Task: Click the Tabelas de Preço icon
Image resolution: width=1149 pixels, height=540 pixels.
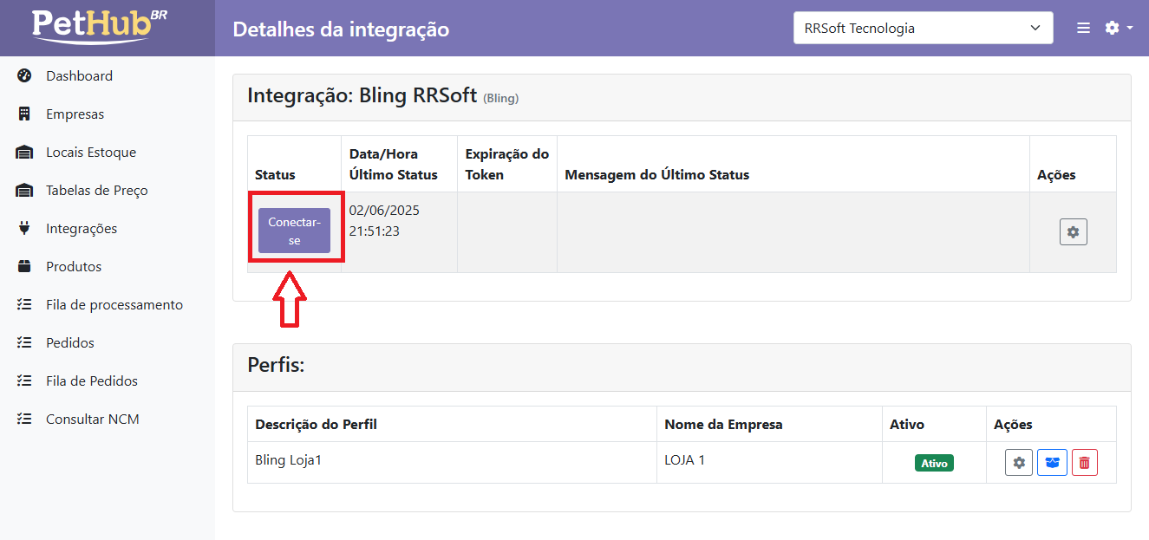Action: click(24, 190)
